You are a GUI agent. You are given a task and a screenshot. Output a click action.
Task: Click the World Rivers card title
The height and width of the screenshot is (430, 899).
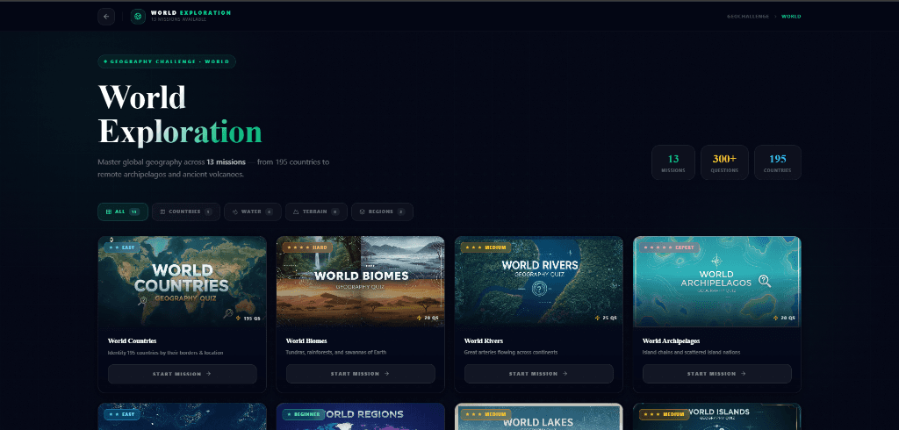pyautogui.click(x=484, y=341)
